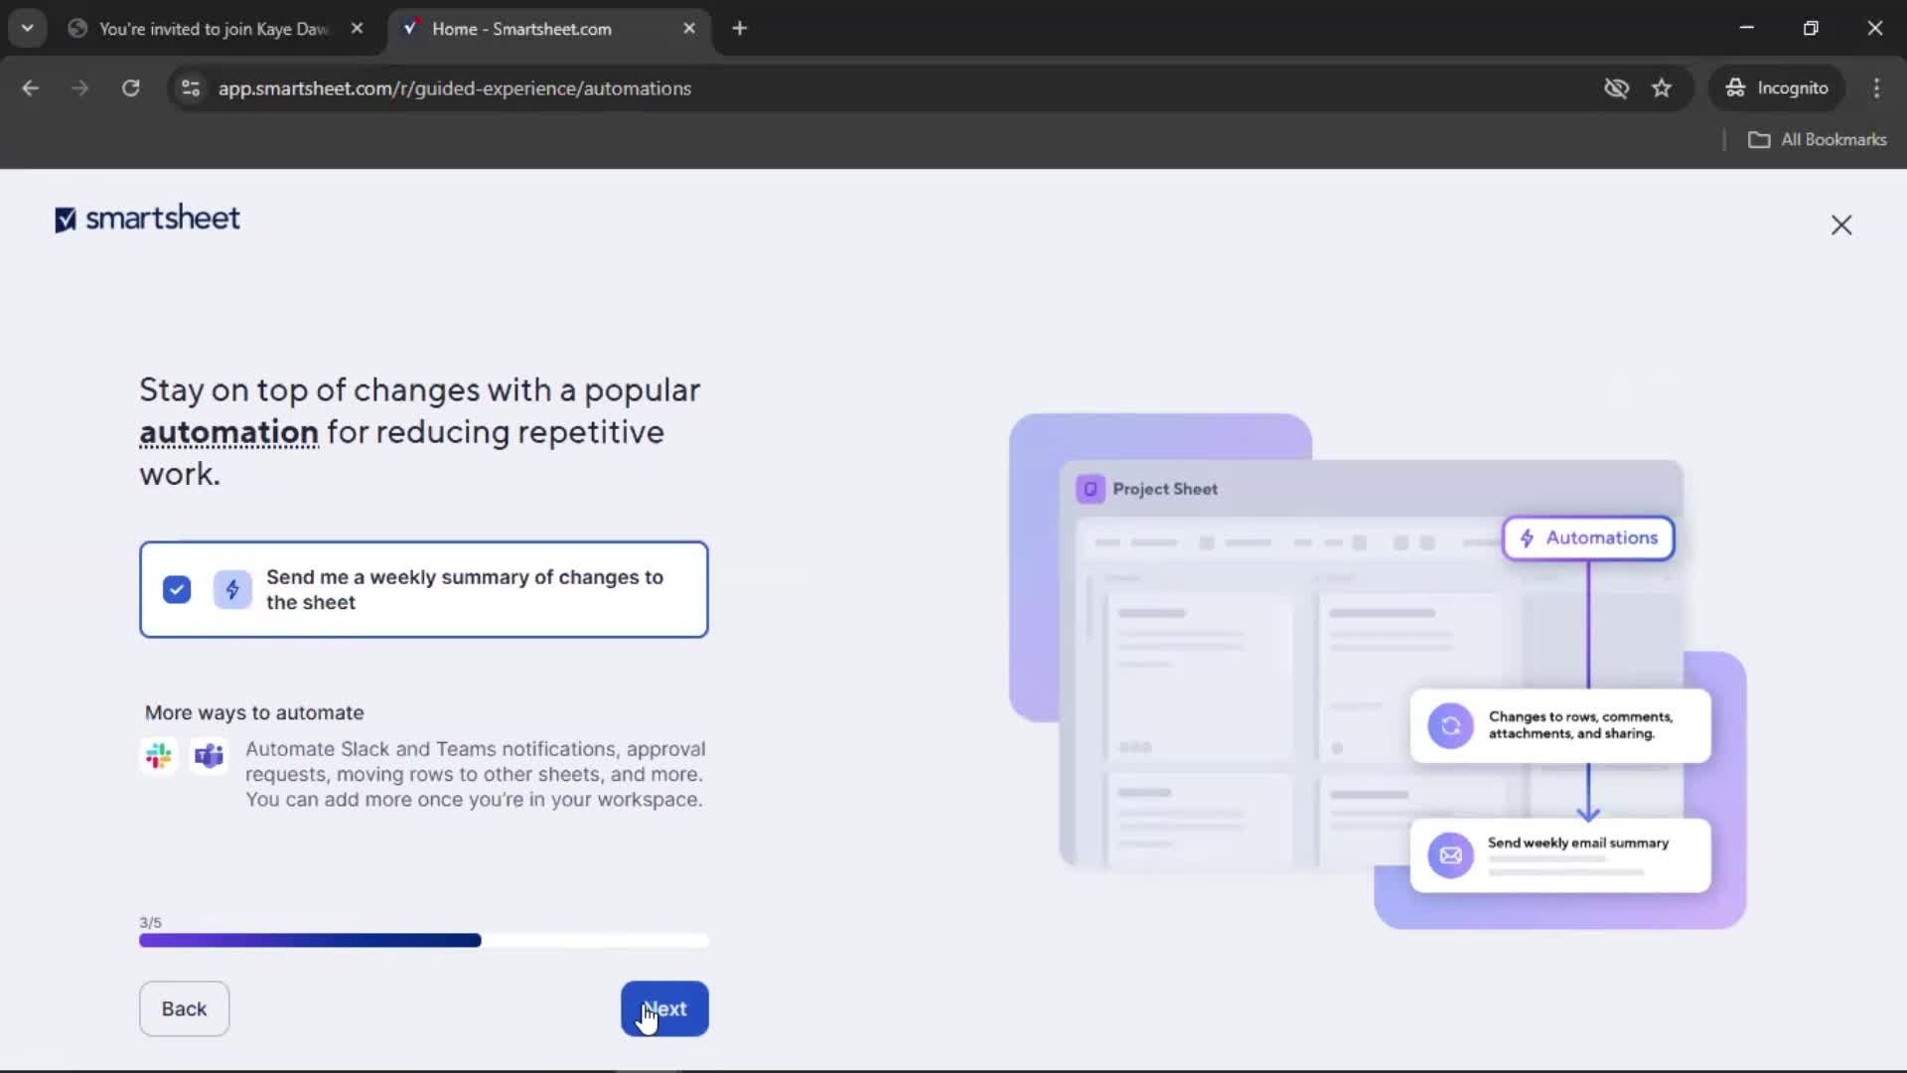Click the Next button
Screen dimensions: 1907x1073
664,1008
